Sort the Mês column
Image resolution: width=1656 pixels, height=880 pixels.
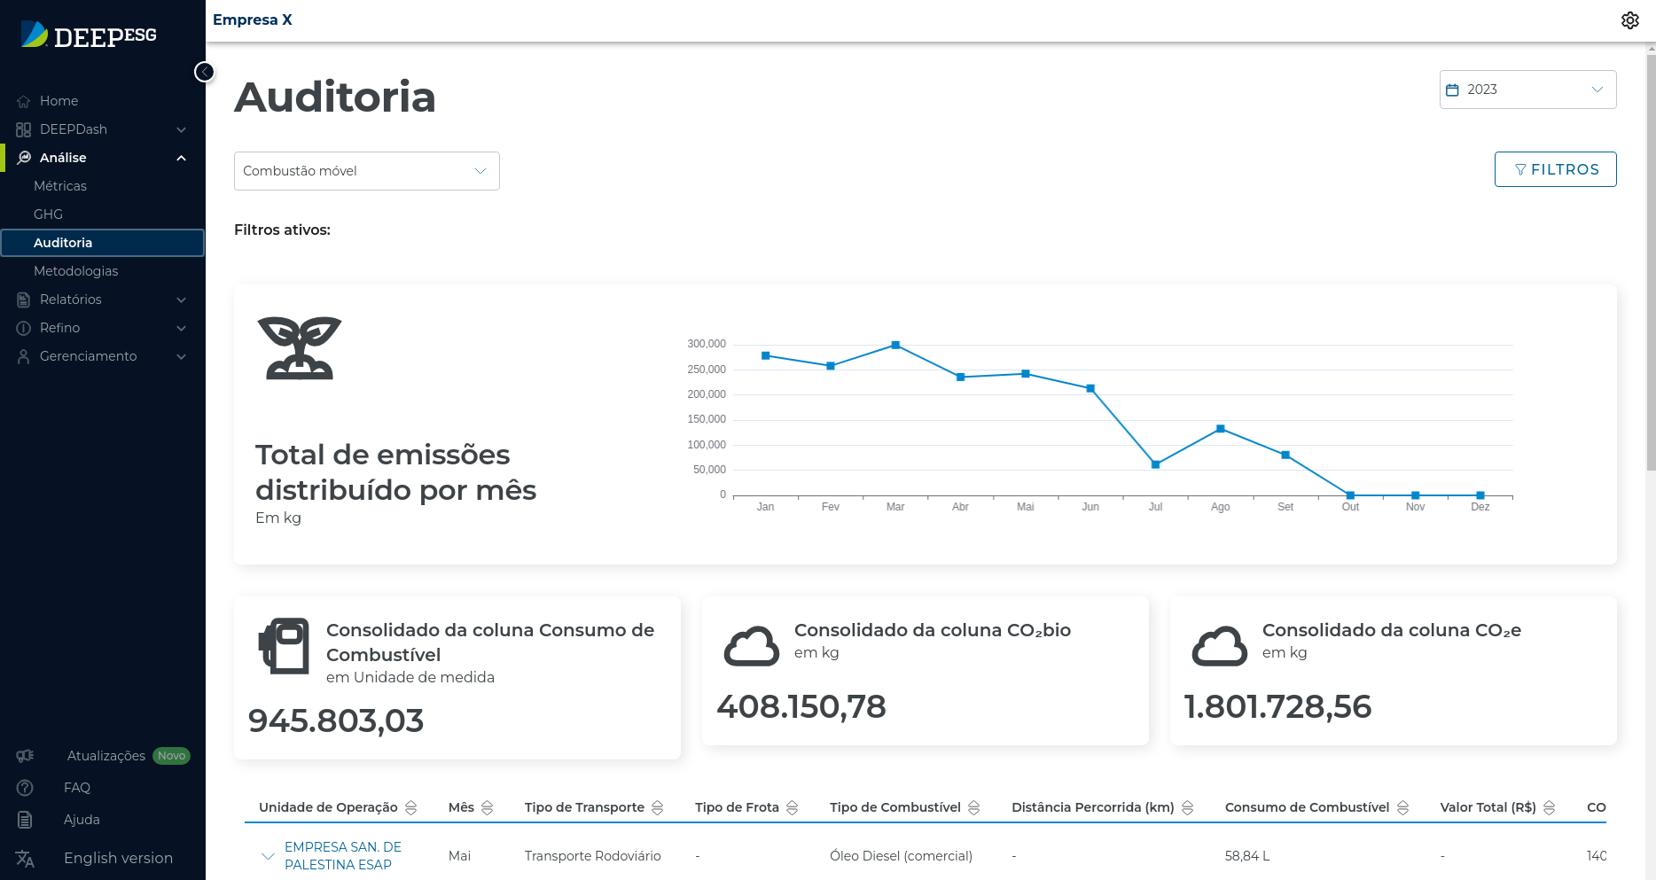[x=488, y=807]
